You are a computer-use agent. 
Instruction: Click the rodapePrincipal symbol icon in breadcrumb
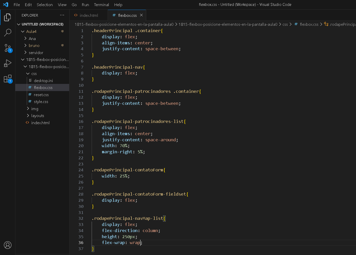326,24
